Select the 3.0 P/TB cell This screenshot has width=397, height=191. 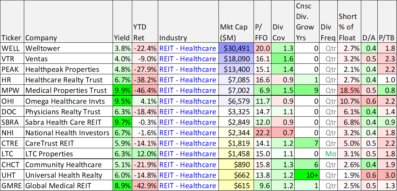[386, 175]
